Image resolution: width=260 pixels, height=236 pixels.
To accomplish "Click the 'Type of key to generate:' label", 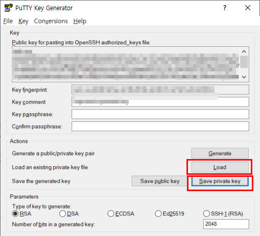I will point(42,206).
